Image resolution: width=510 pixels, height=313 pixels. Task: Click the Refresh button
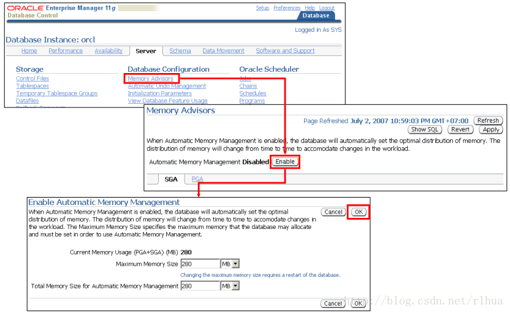(x=488, y=120)
